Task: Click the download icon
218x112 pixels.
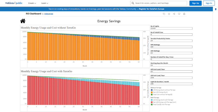Action: [179, 14]
